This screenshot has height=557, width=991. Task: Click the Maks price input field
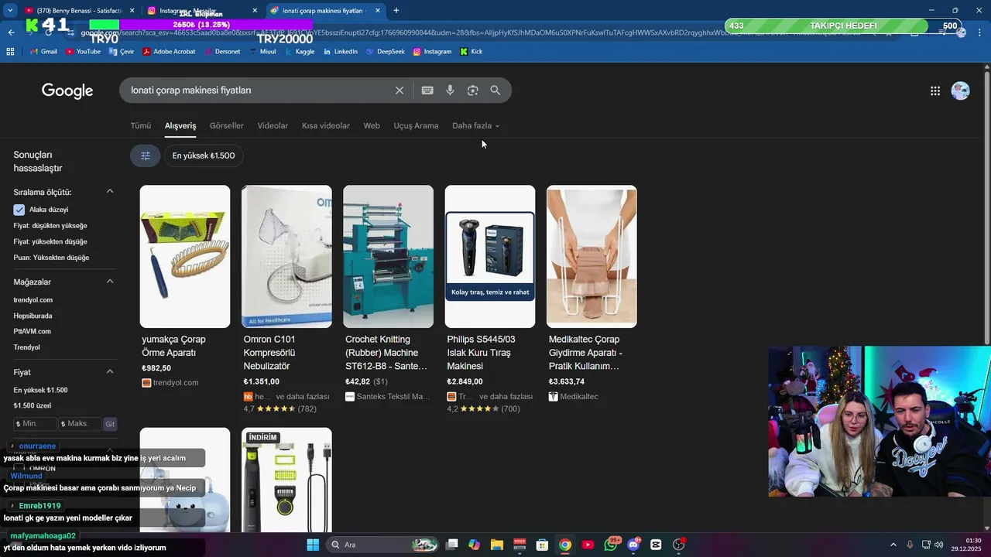tap(81, 424)
